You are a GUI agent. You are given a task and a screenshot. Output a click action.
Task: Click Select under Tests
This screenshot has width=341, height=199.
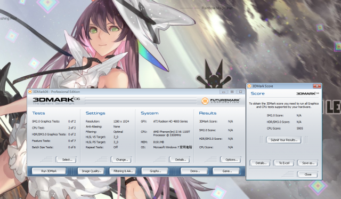tap(66, 160)
